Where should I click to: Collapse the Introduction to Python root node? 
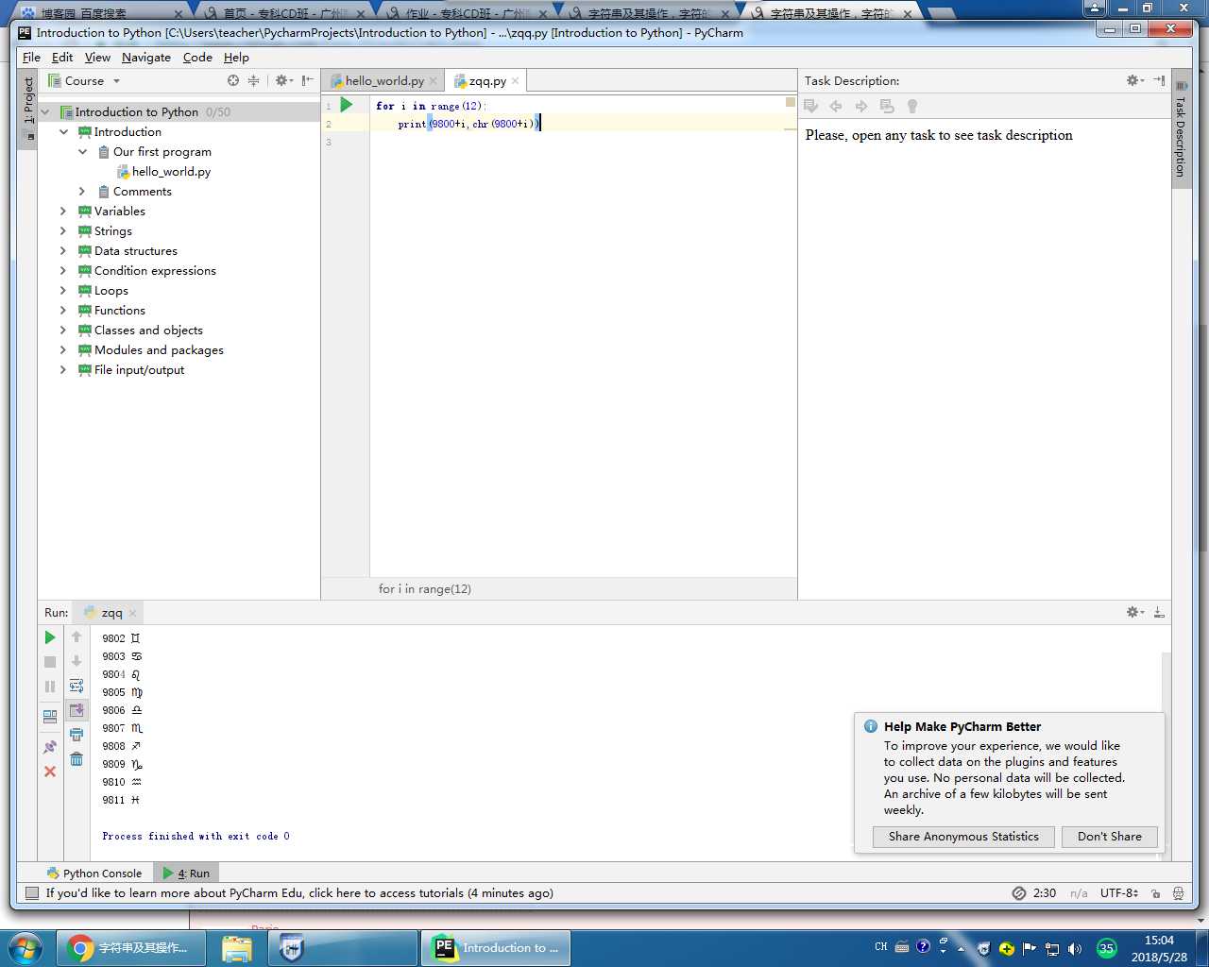(x=44, y=111)
